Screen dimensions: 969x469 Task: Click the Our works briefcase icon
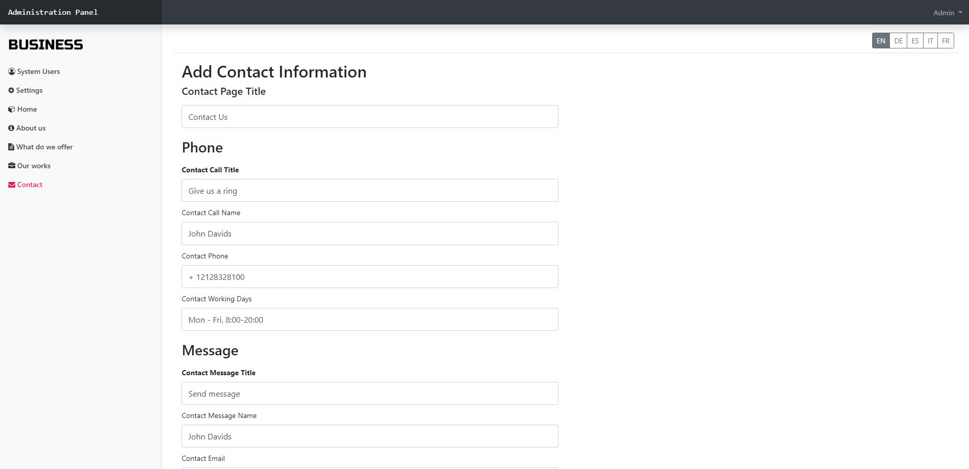point(11,166)
